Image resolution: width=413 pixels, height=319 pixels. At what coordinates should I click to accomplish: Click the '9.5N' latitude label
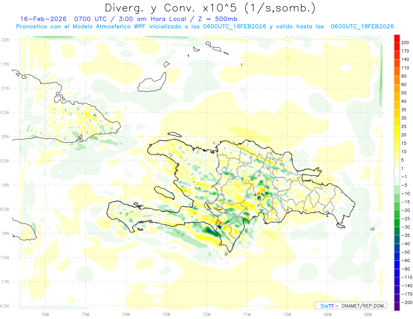coord(5,161)
